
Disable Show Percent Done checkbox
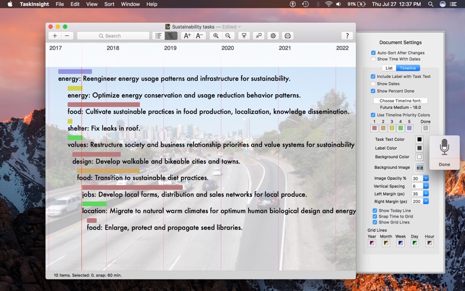click(x=374, y=91)
